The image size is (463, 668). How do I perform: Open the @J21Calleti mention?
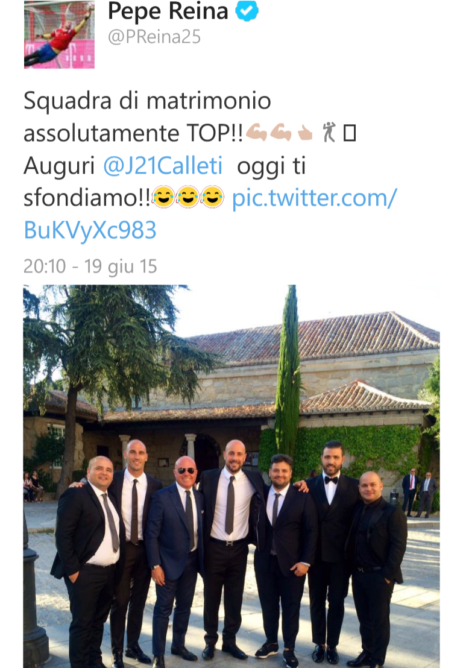tap(163, 165)
